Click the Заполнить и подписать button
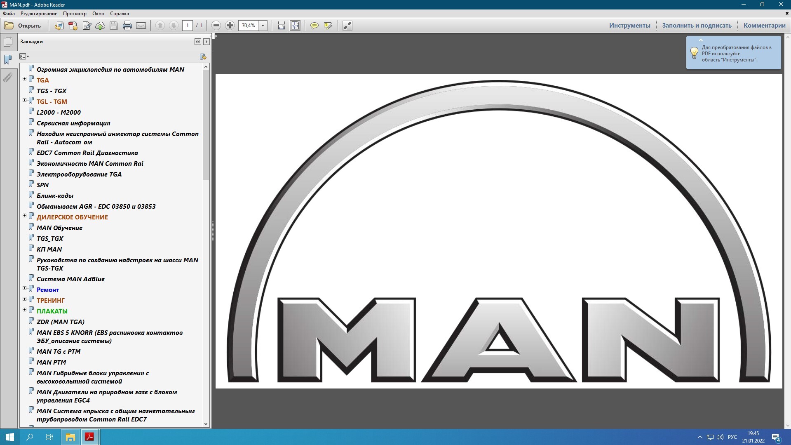Screen dimensions: 791x445 (697, 26)
